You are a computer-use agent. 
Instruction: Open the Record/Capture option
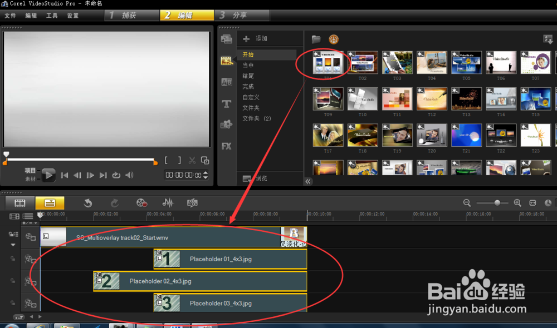141,203
